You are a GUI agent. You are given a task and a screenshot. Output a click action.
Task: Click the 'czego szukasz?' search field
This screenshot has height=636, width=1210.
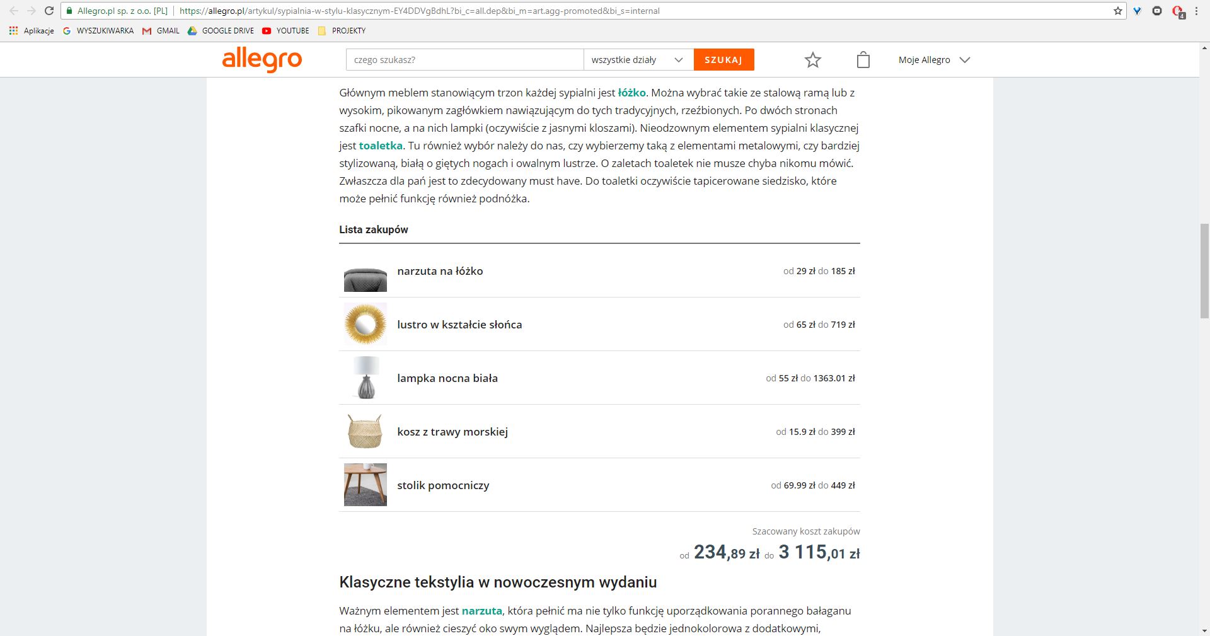coord(464,60)
